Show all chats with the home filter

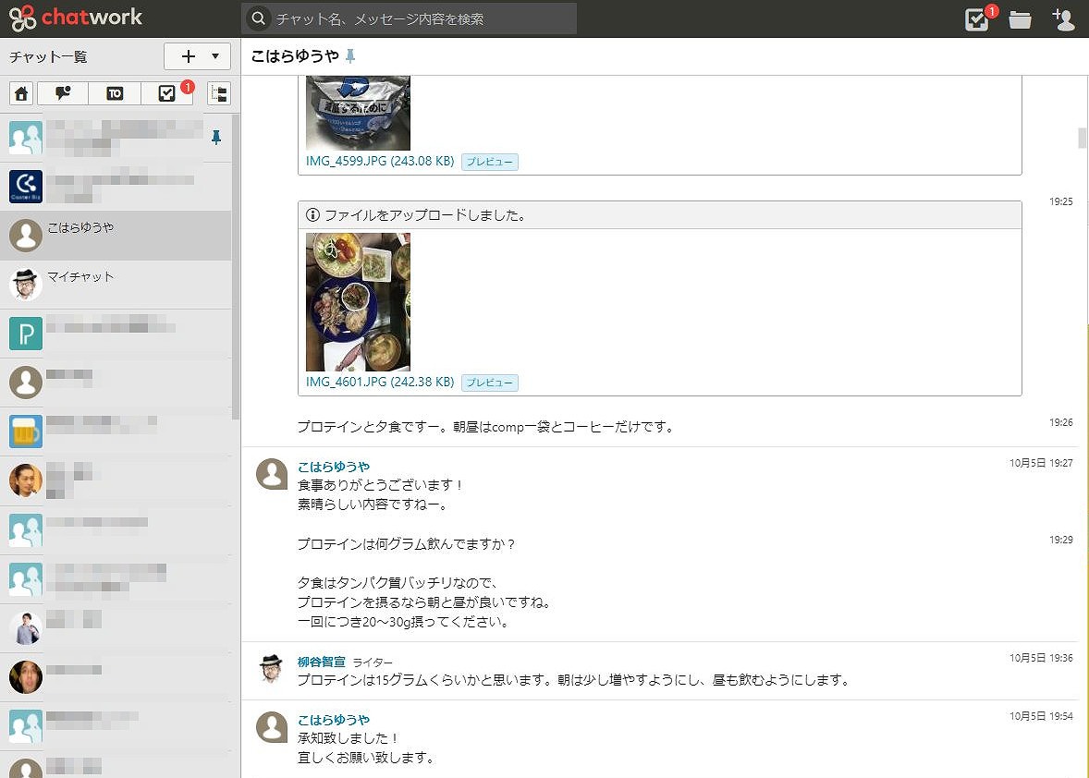tap(21, 93)
